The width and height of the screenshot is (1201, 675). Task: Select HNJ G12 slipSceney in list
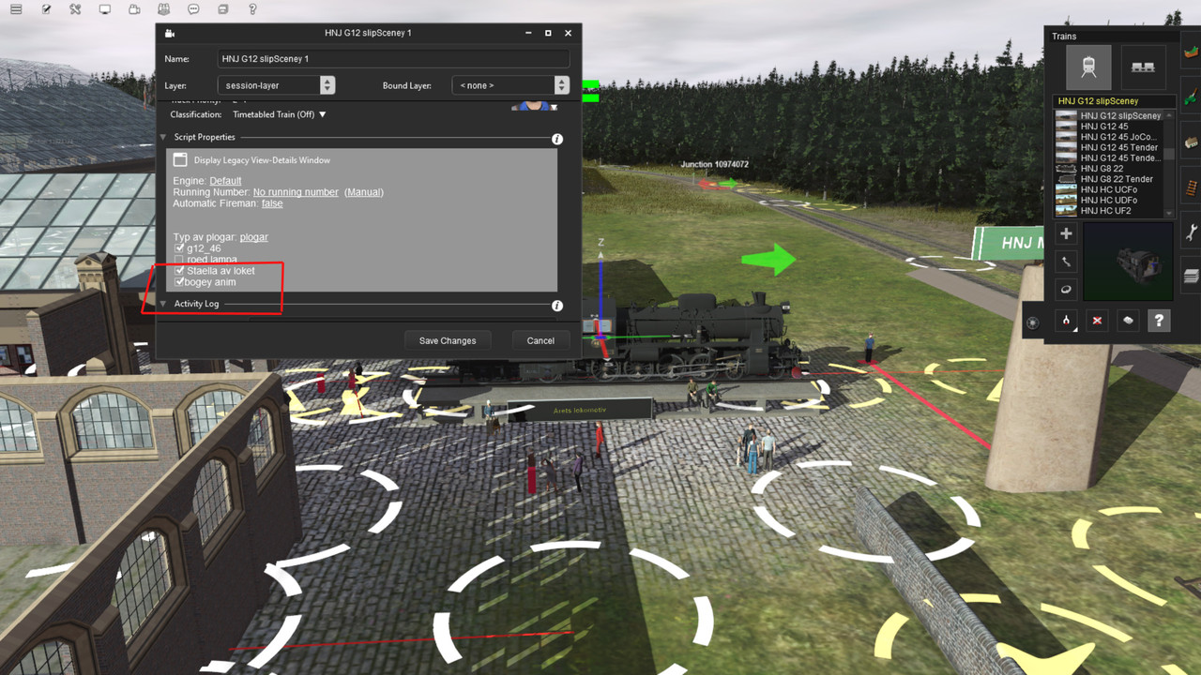click(1109, 116)
